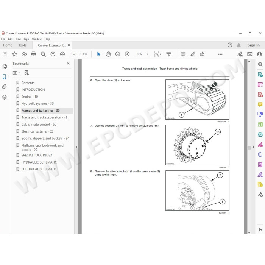Send the file by email envelope icon
The width and height of the screenshot is (265, 265).
tap(249, 54)
